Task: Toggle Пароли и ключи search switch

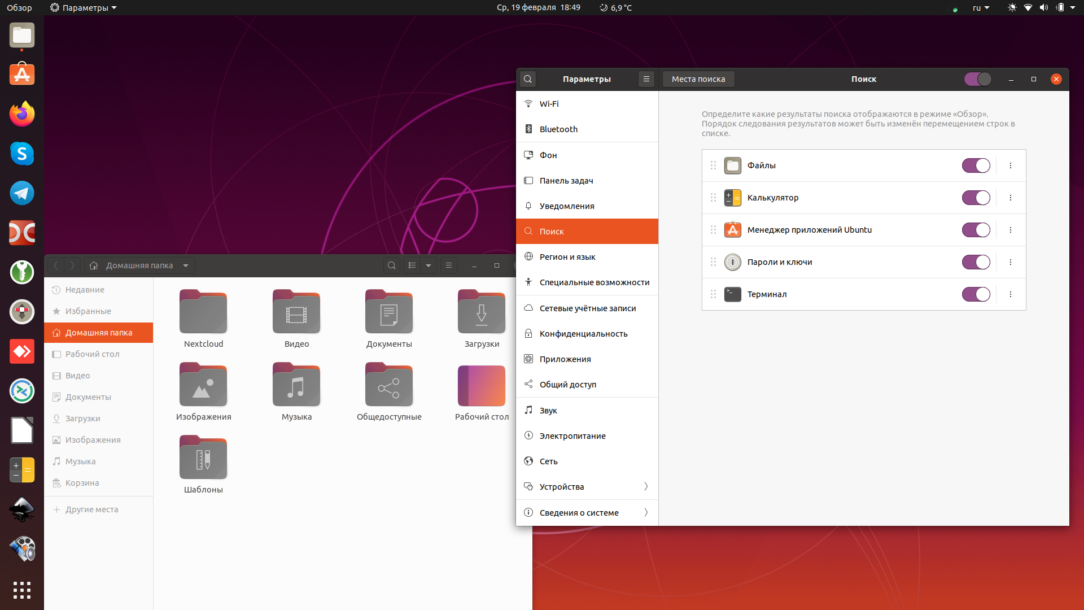Action: point(976,262)
